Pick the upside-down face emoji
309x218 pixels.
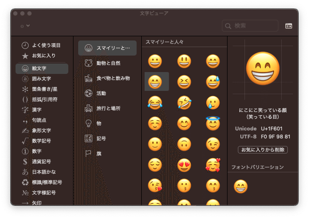pos(184,144)
